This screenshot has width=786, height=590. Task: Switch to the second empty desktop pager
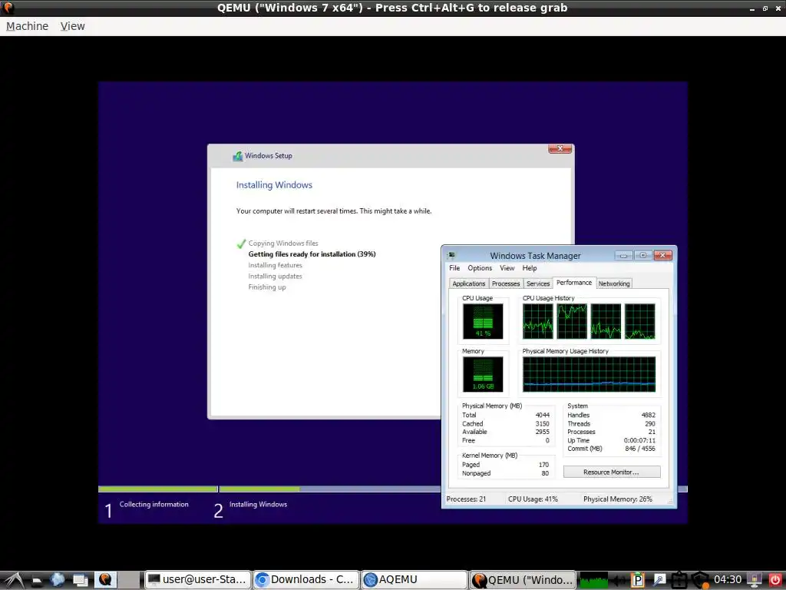(129, 580)
